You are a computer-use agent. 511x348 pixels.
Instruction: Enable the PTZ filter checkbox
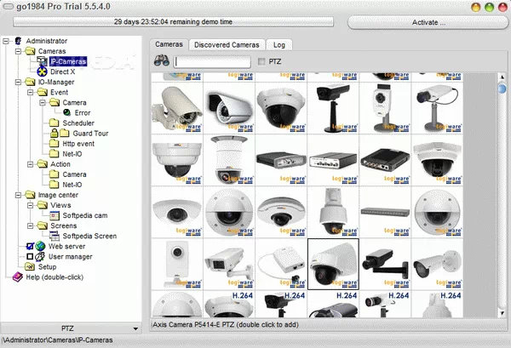[261, 61]
